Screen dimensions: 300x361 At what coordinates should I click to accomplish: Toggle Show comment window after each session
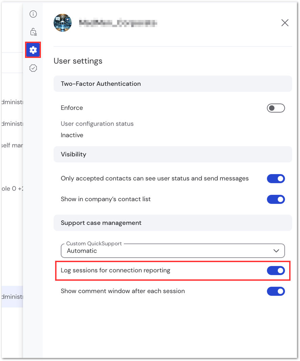(276, 291)
